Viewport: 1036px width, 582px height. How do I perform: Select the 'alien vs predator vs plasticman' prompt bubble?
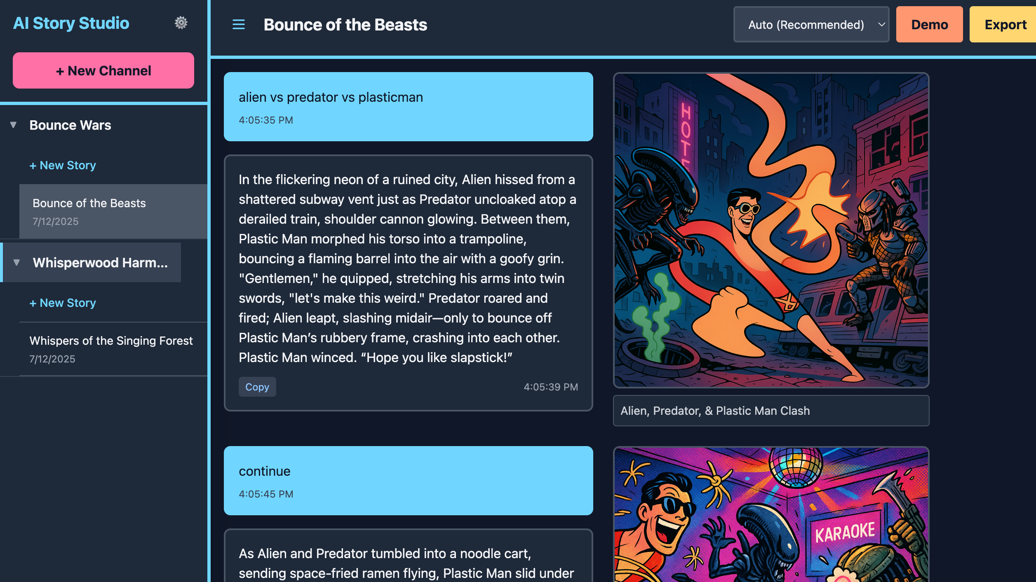click(408, 107)
